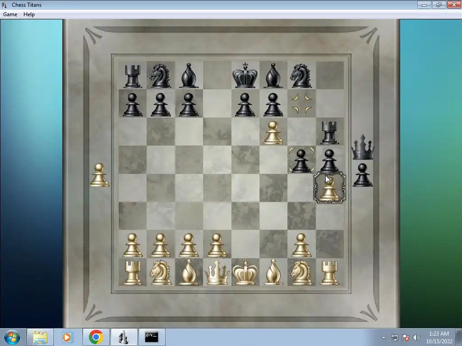Open the Windows Start menu
The image size is (462, 346).
tap(12, 337)
